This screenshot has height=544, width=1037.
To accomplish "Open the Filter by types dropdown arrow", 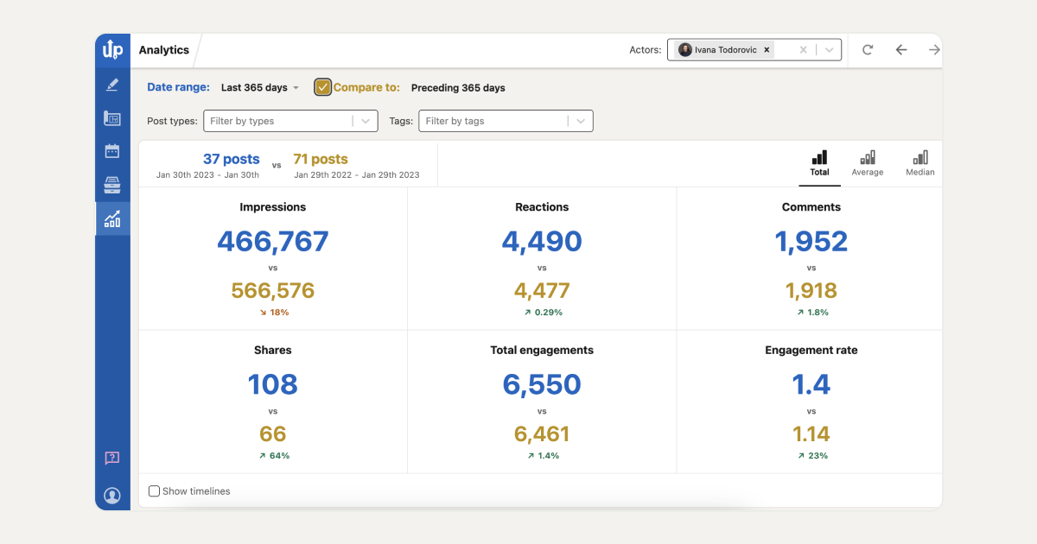I will pos(366,122).
